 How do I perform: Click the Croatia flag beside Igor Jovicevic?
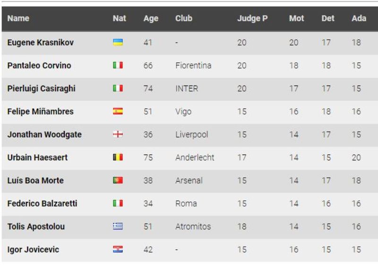118,250
